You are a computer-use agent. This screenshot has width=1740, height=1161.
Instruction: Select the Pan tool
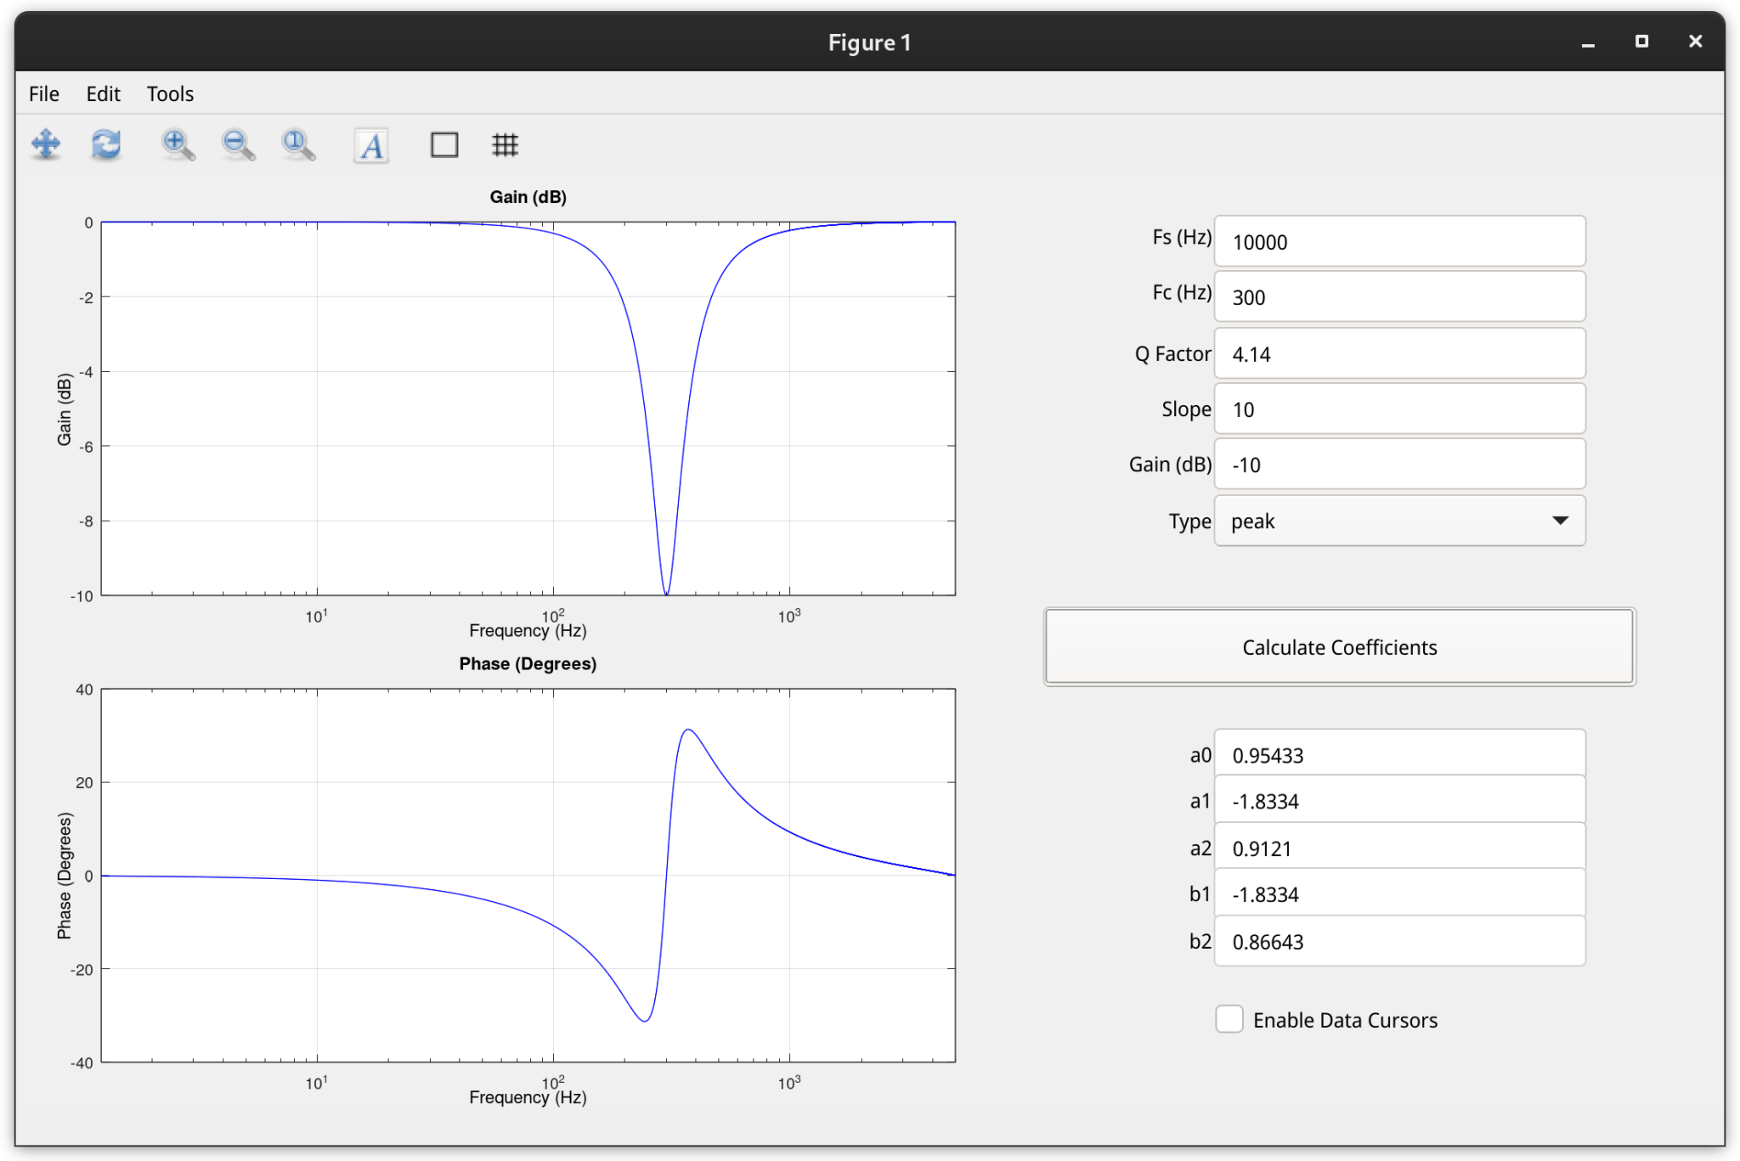[x=46, y=144]
